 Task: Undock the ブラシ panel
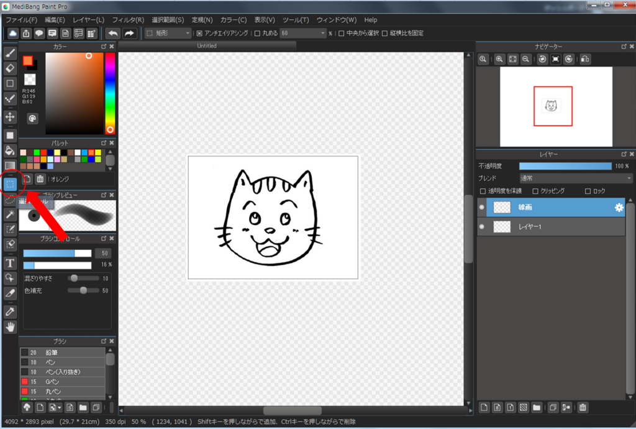(104, 341)
